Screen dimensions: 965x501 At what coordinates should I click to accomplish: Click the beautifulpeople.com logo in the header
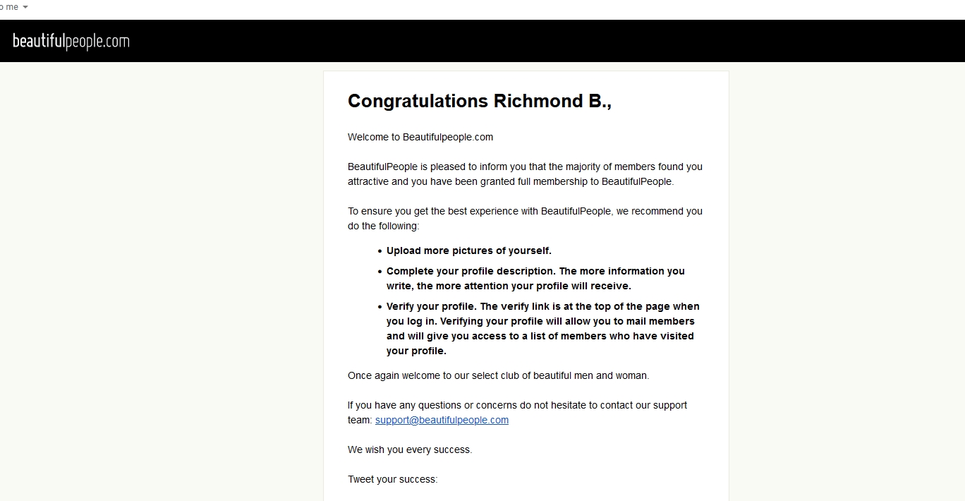tap(71, 41)
